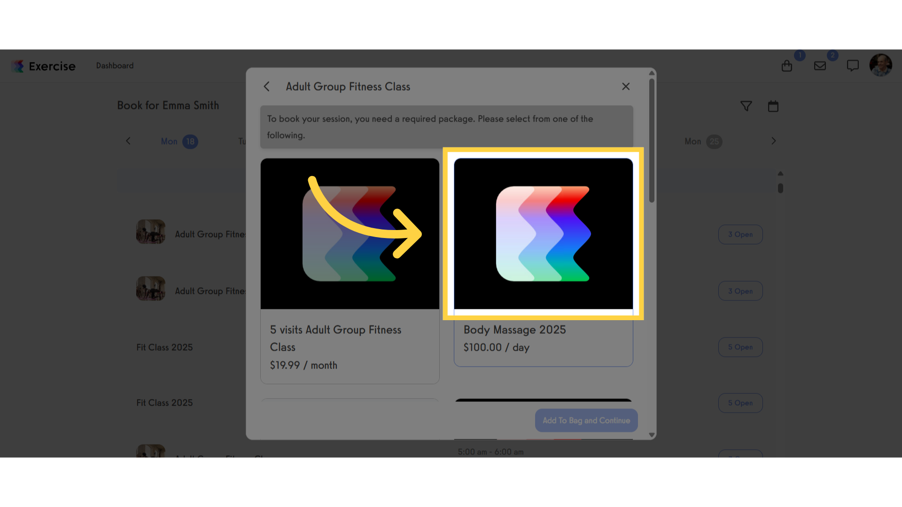Click the modal scrollbar down arrow

point(652,435)
